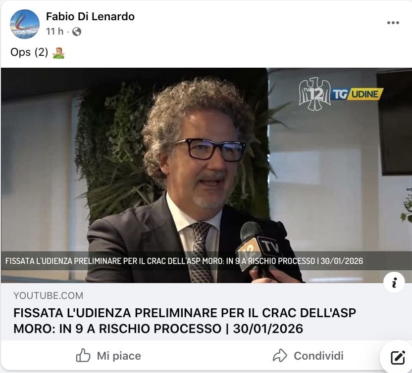Screen dimensions: 412x373
Task: Click the 11 h post timestamp
Action: pos(54,32)
